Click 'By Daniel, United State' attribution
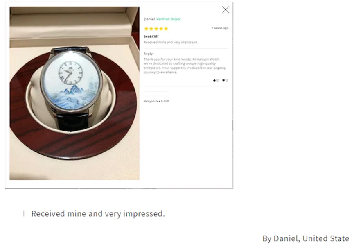 306,238
